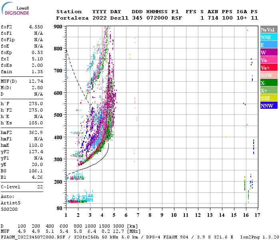
Task: Click the hmE value 110.0
Action: [x=36, y=145]
